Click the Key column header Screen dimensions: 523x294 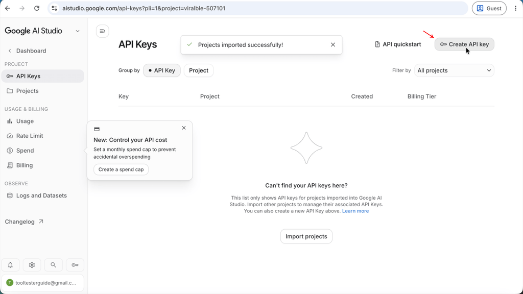click(x=124, y=96)
